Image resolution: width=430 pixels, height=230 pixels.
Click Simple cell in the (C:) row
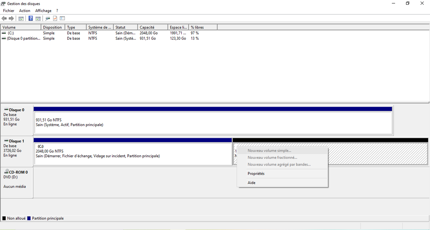click(x=49, y=33)
